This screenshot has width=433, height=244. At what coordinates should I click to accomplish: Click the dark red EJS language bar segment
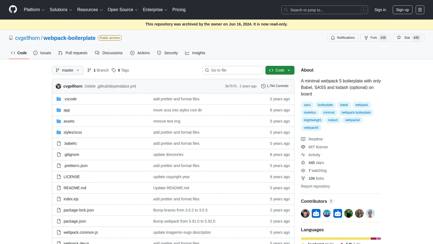coord(374,239)
